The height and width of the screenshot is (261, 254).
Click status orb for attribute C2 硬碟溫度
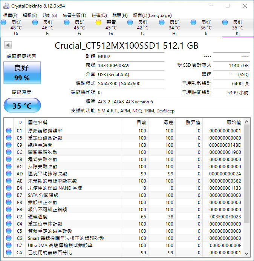click(x=9, y=216)
